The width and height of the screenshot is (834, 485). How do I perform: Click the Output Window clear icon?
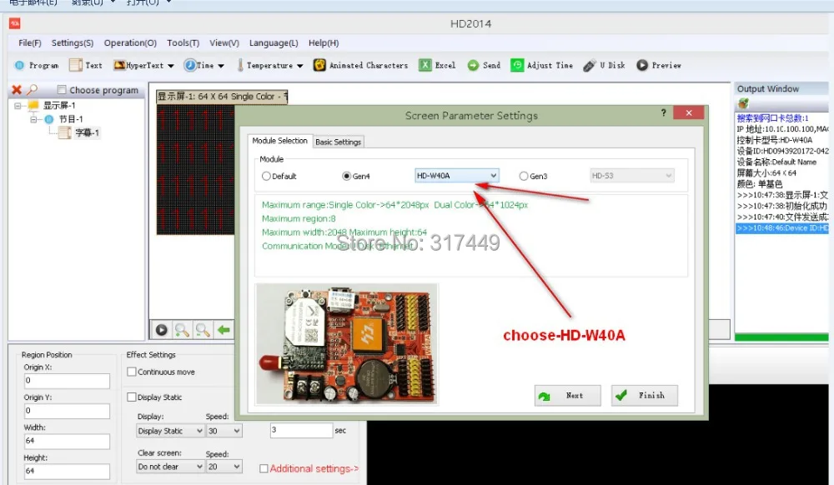[743, 103]
